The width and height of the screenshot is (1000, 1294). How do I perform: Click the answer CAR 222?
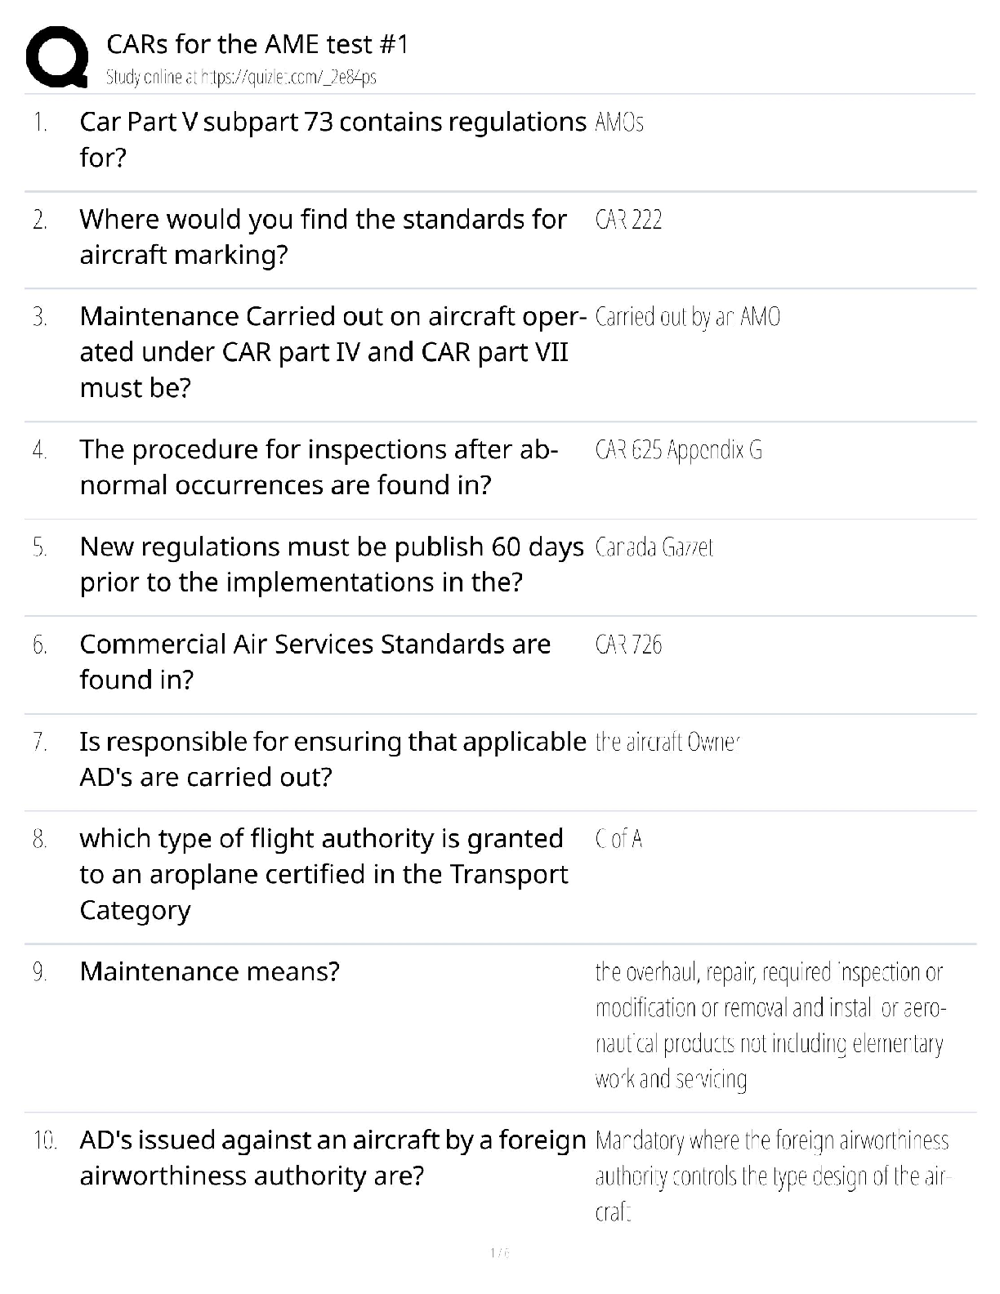coord(628,220)
